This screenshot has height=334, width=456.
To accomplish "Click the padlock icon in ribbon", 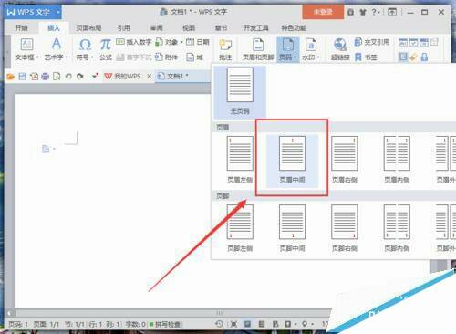I will point(424,57).
